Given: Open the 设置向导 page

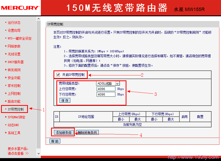Looking at the screenshot, I should pyautogui.click(x=14, y=30).
